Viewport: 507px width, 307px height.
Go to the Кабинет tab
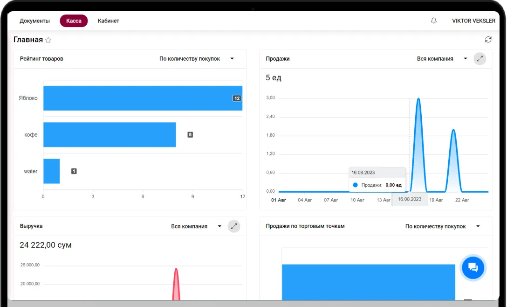pyautogui.click(x=109, y=21)
